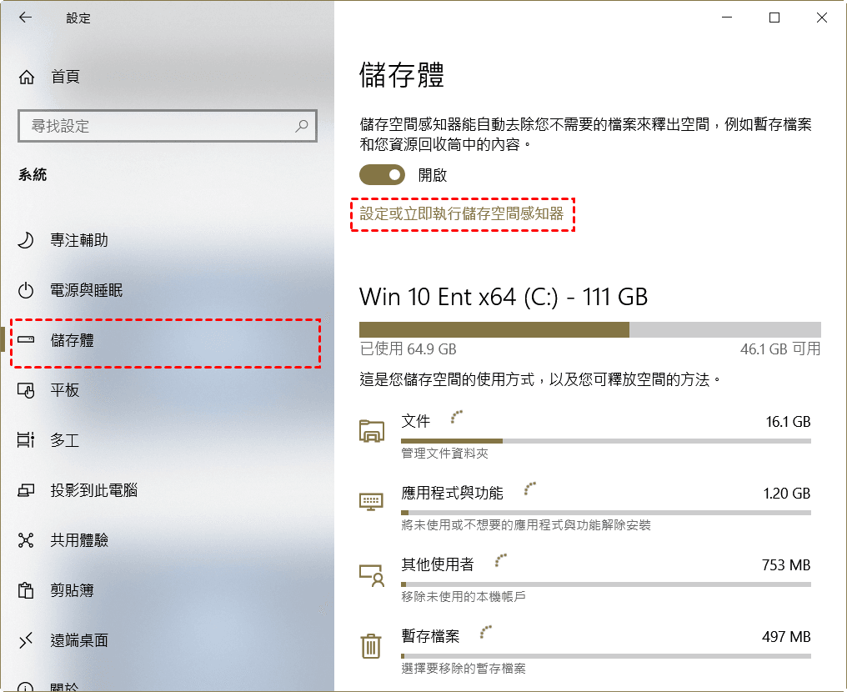Viewport: 847px width, 692px height.
Task: Click the 共用體驗 sharing icon
Action: 25,540
